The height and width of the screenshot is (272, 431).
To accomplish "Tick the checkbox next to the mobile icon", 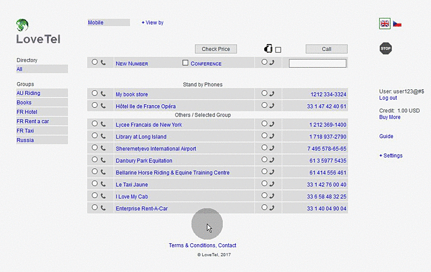I will point(278,50).
